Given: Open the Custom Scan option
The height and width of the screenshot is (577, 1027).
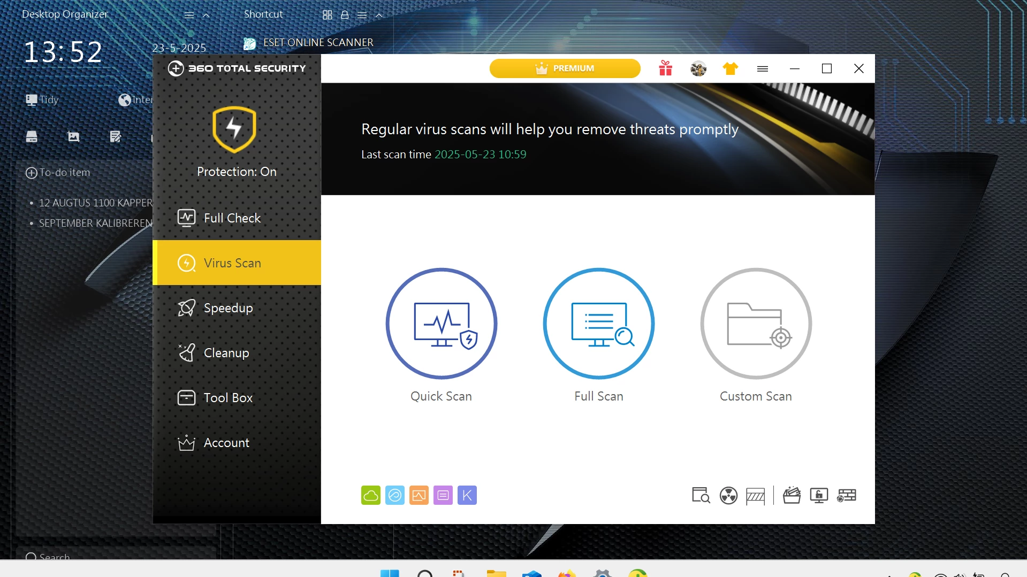Looking at the screenshot, I should (756, 324).
